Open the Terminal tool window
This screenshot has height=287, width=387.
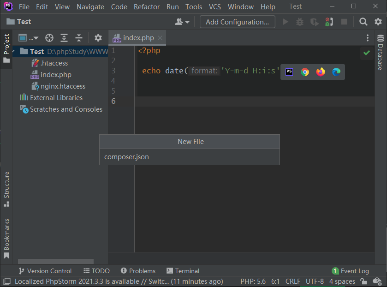[x=183, y=271]
